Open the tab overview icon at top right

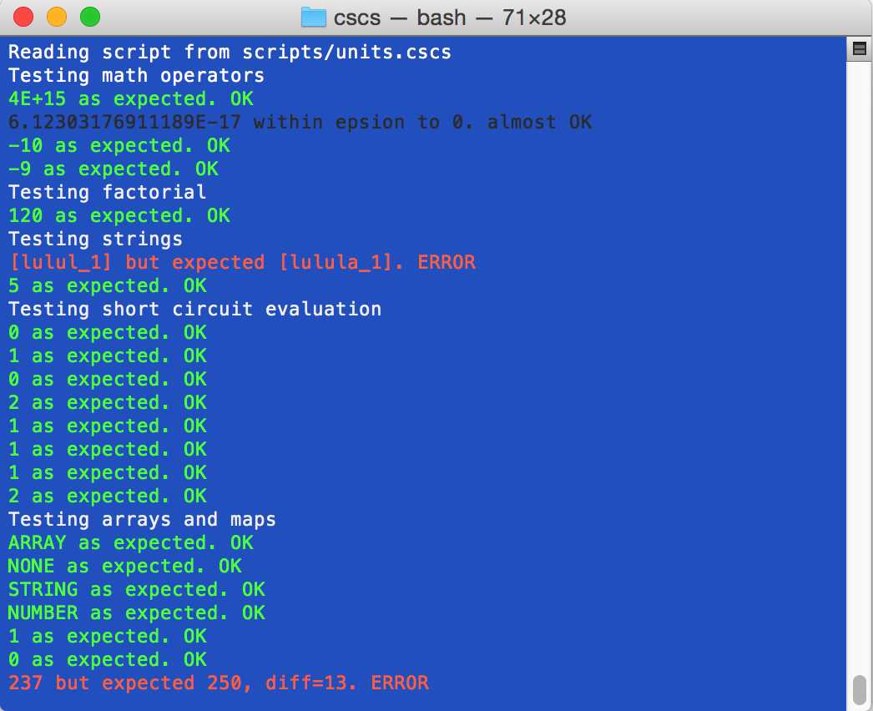tap(860, 48)
